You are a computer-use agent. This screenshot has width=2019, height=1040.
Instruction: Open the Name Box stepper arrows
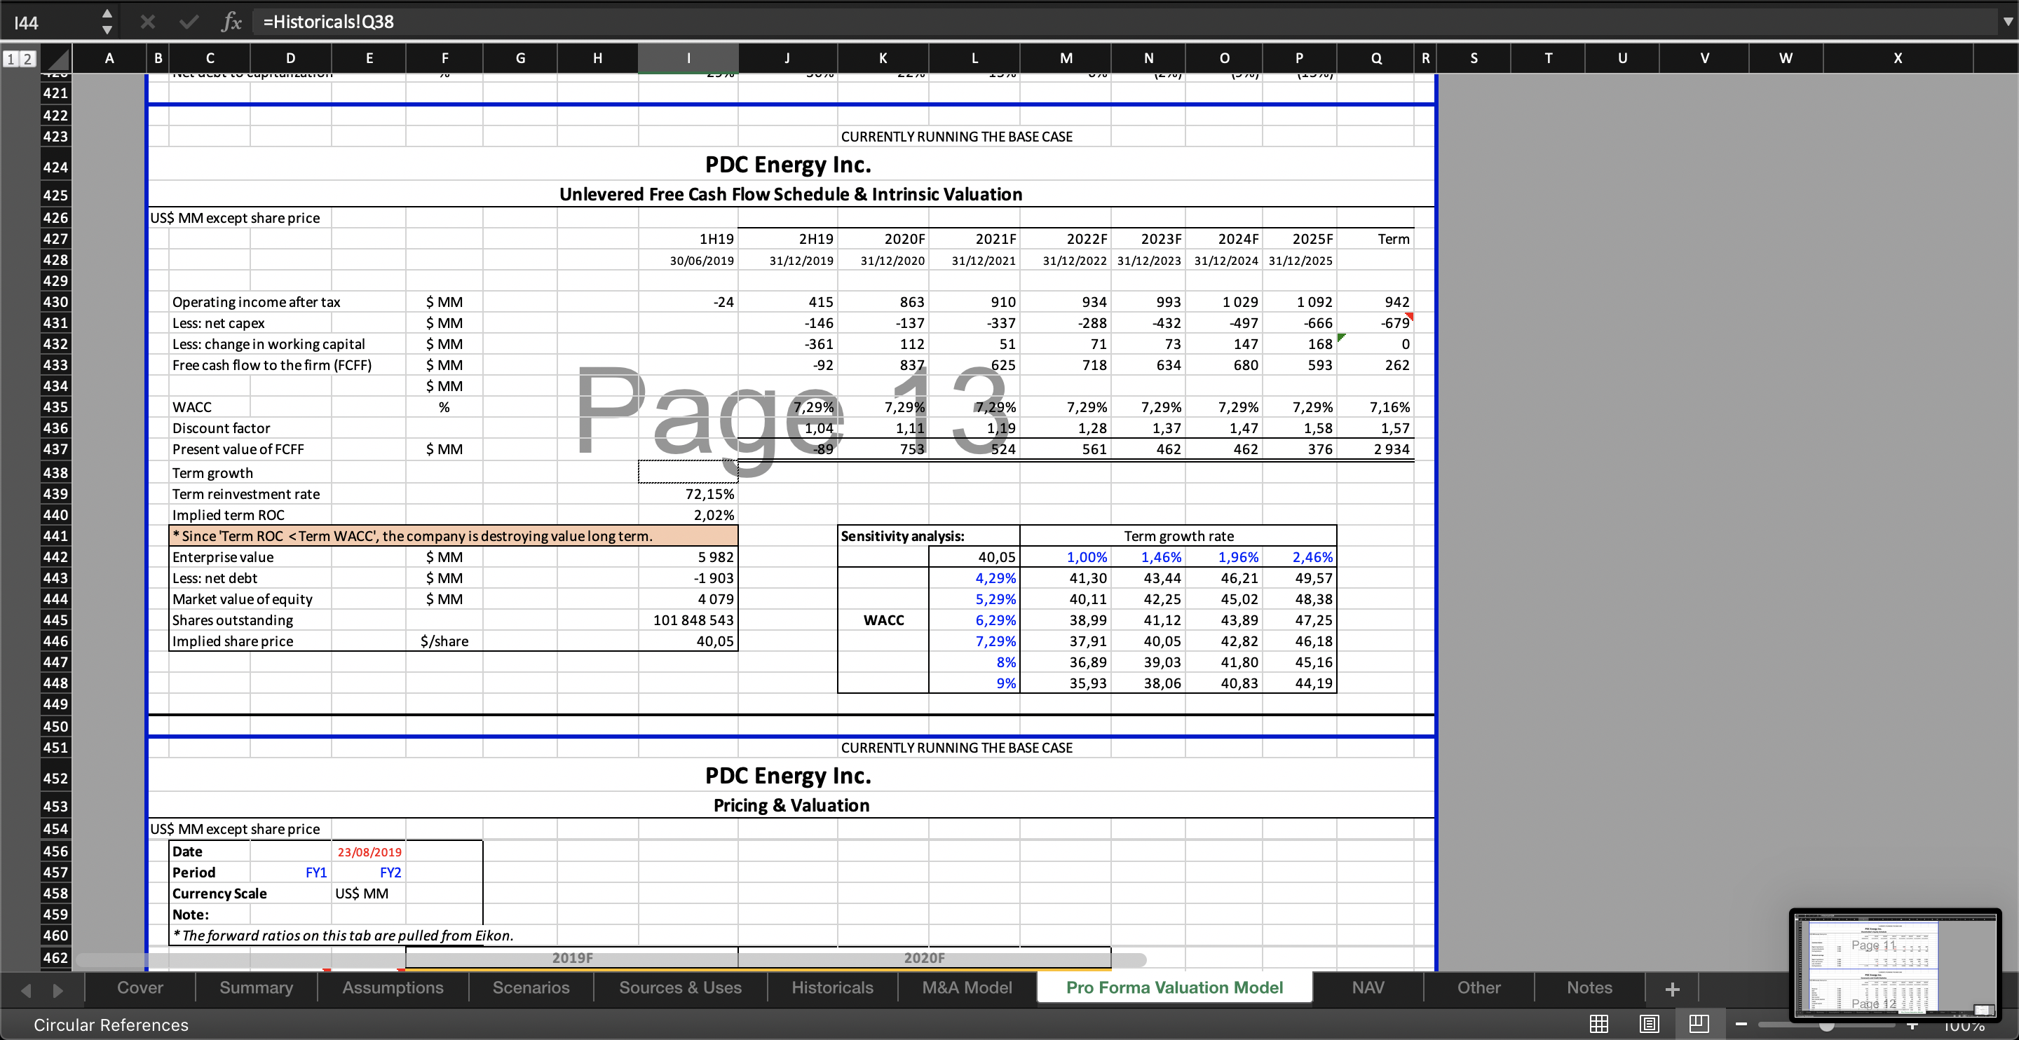coord(107,22)
